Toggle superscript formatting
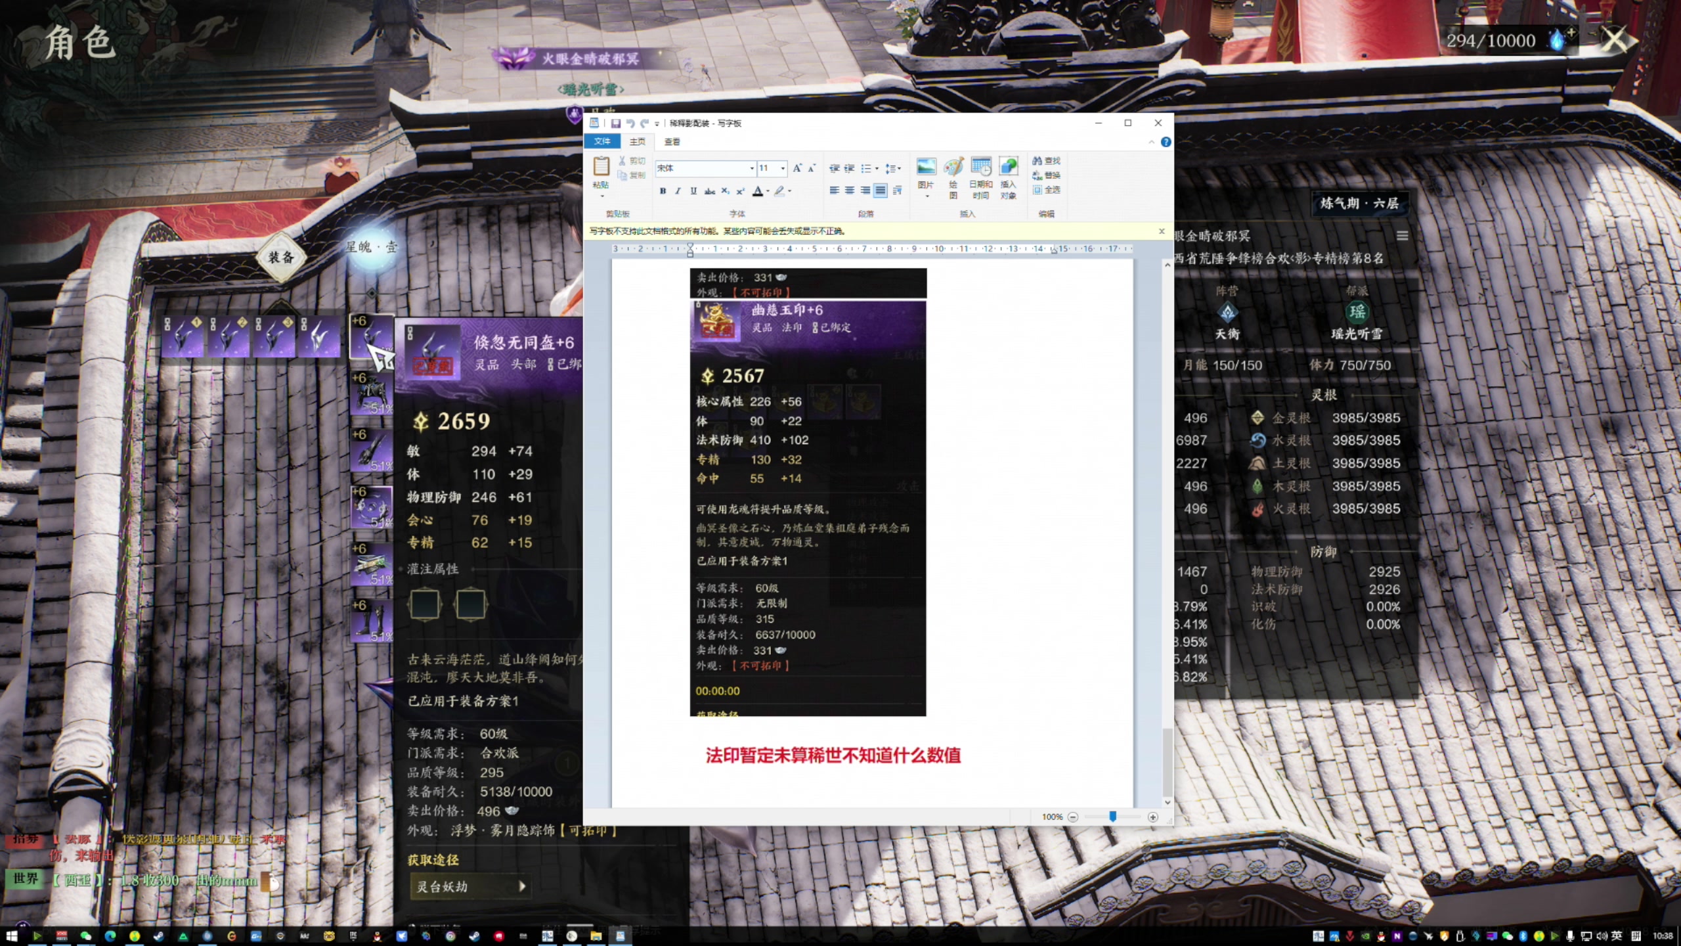 (741, 191)
